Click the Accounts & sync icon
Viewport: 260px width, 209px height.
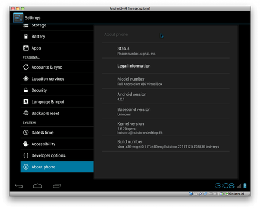coord(26,67)
